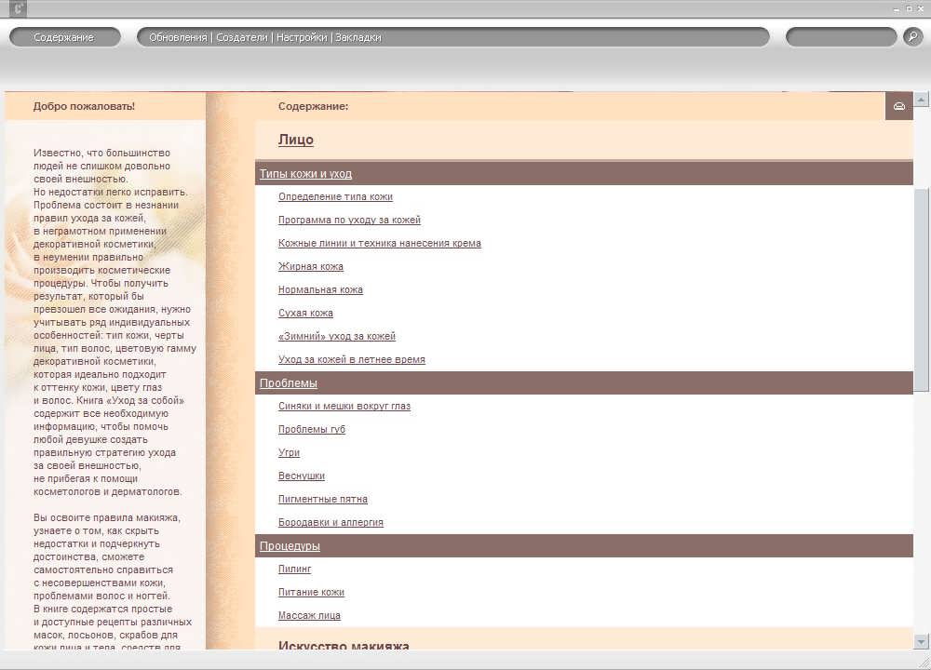Open the Проблемы section header
The image size is (931, 670).
[288, 383]
